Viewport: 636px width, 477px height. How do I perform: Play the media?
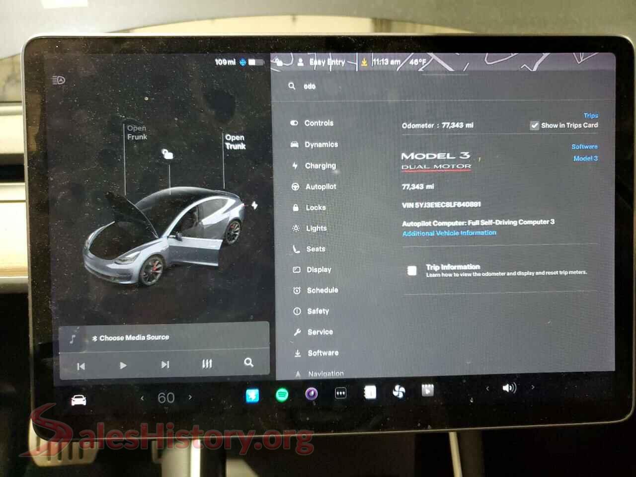point(123,366)
